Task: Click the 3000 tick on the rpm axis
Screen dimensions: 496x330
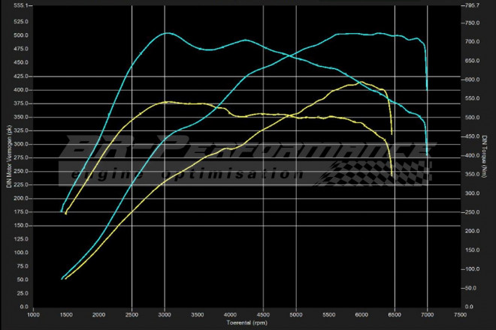Action: tap(165, 314)
